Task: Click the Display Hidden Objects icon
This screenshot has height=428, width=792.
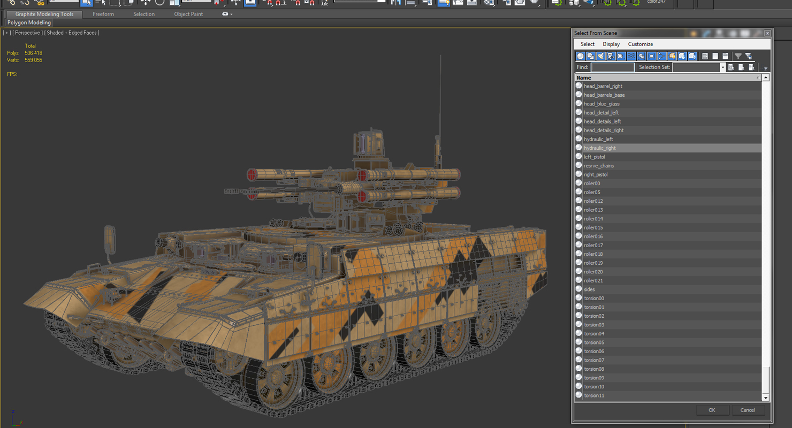Action: (x=692, y=56)
